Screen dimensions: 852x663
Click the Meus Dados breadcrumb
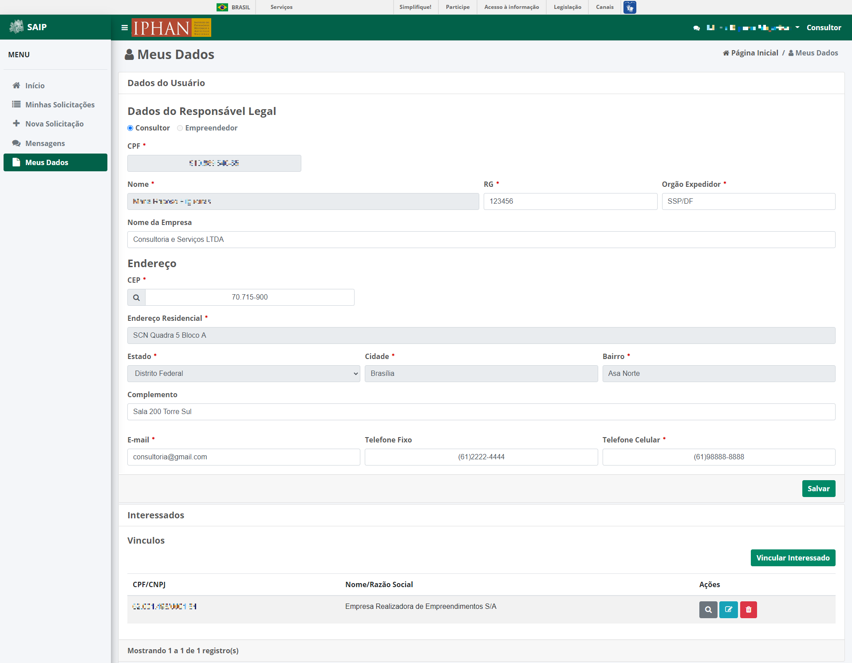point(813,53)
